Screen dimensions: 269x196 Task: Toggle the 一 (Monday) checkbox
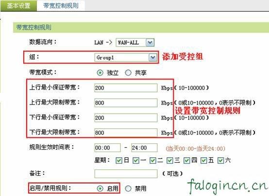tap(136, 161)
